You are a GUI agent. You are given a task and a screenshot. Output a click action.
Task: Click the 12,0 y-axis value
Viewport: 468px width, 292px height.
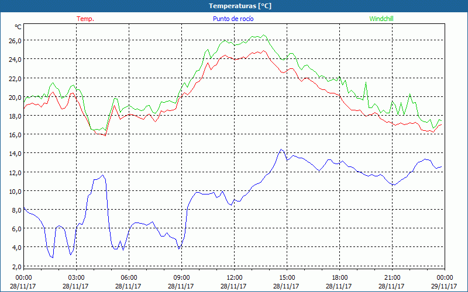click(x=15, y=173)
